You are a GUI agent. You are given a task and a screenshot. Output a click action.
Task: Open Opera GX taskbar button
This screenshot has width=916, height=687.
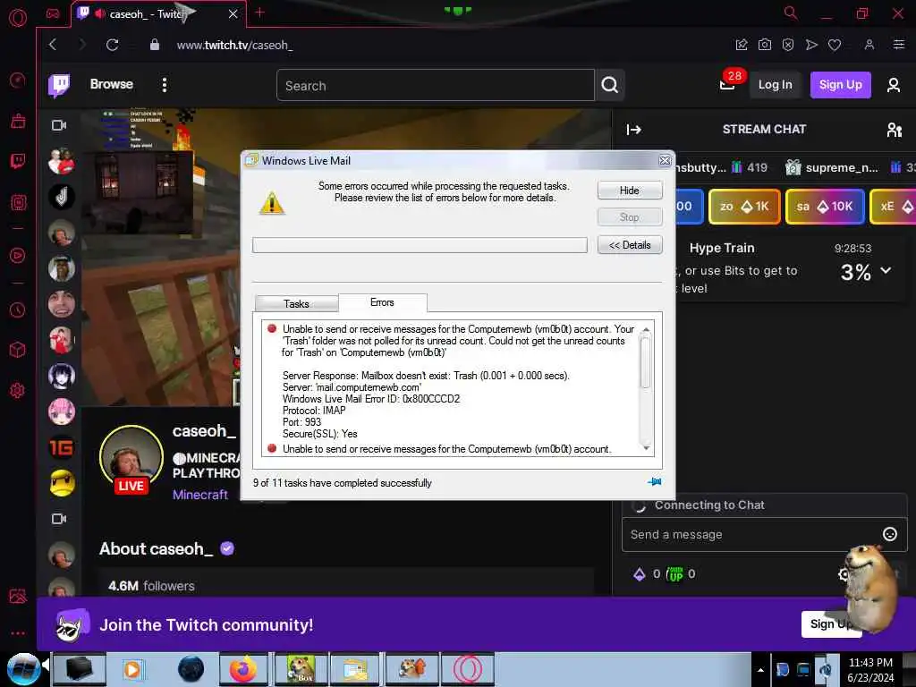467,669
